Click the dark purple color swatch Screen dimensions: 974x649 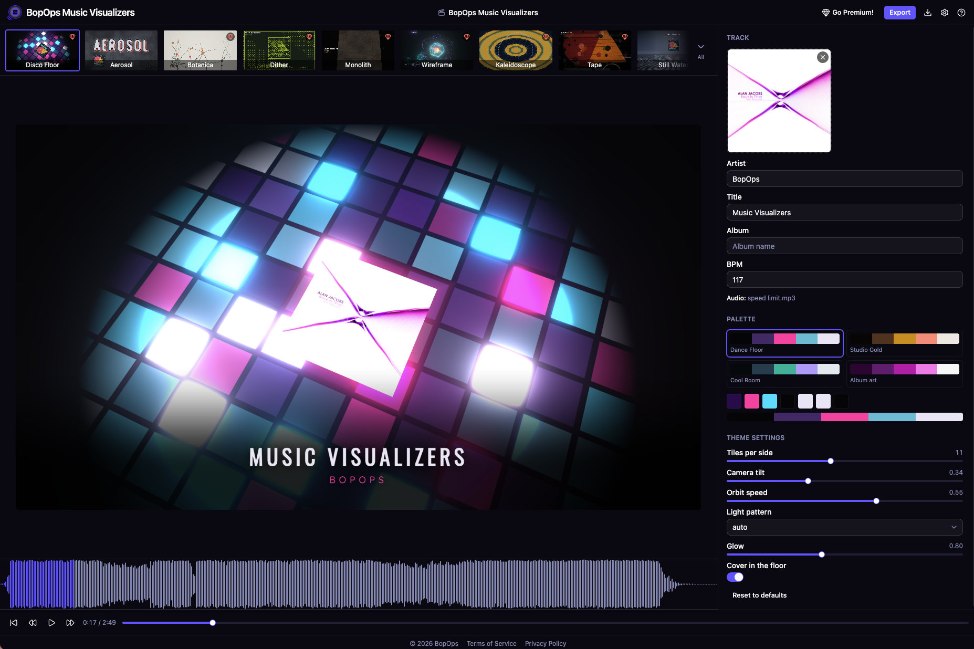[x=734, y=401]
